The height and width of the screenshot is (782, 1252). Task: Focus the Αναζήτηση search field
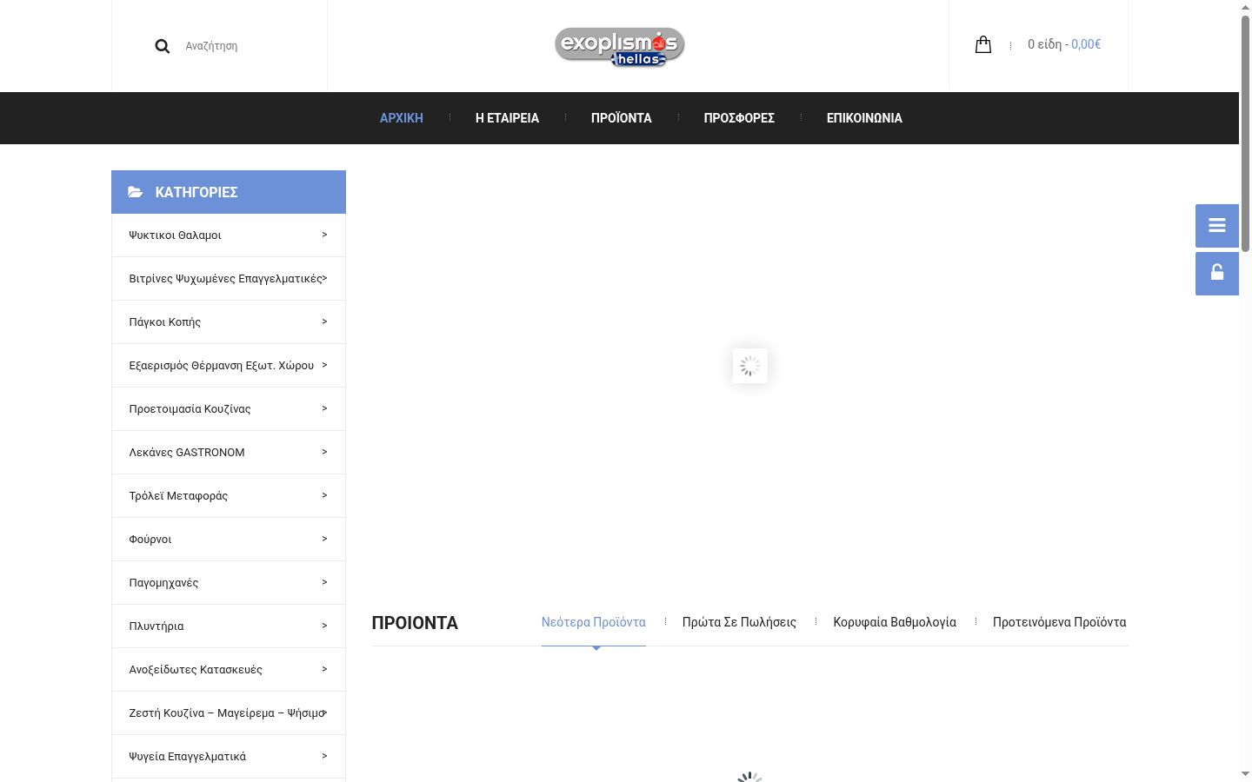tap(248, 46)
